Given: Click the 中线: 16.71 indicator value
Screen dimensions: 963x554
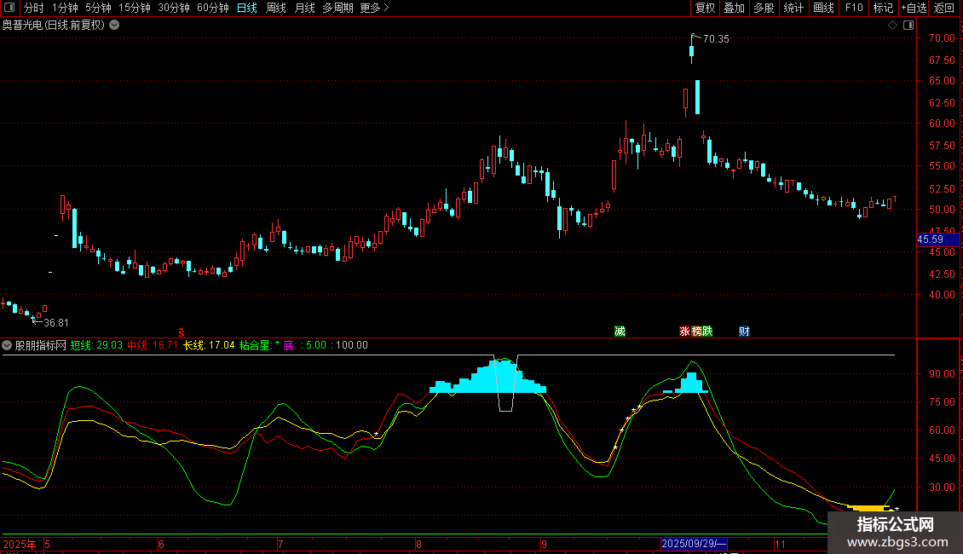Looking at the screenshot, I should click(x=153, y=345).
